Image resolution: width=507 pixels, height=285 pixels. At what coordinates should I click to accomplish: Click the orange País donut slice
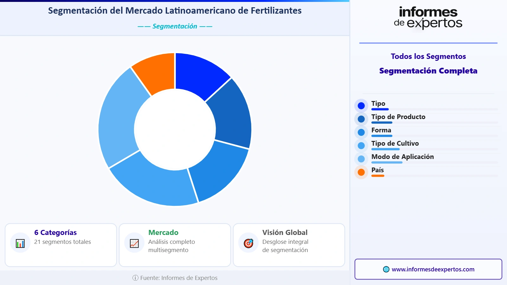[x=157, y=72]
